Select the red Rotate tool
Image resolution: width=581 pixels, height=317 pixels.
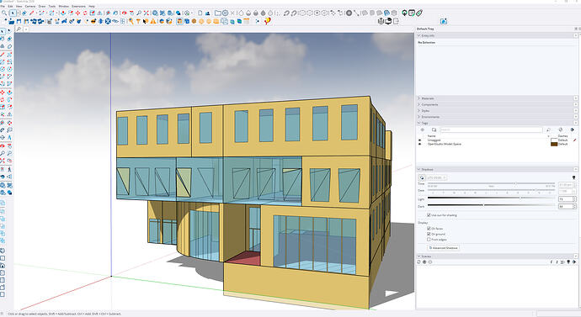click(85, 13)
